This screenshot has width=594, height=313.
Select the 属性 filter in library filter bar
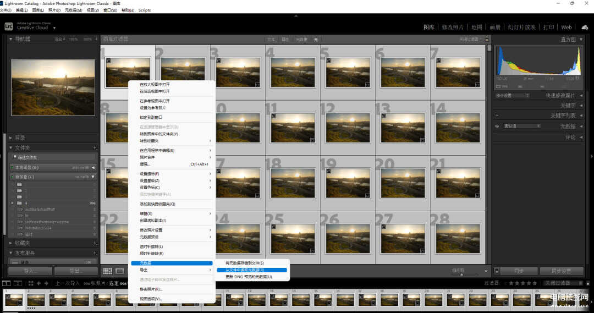point(285,40)
